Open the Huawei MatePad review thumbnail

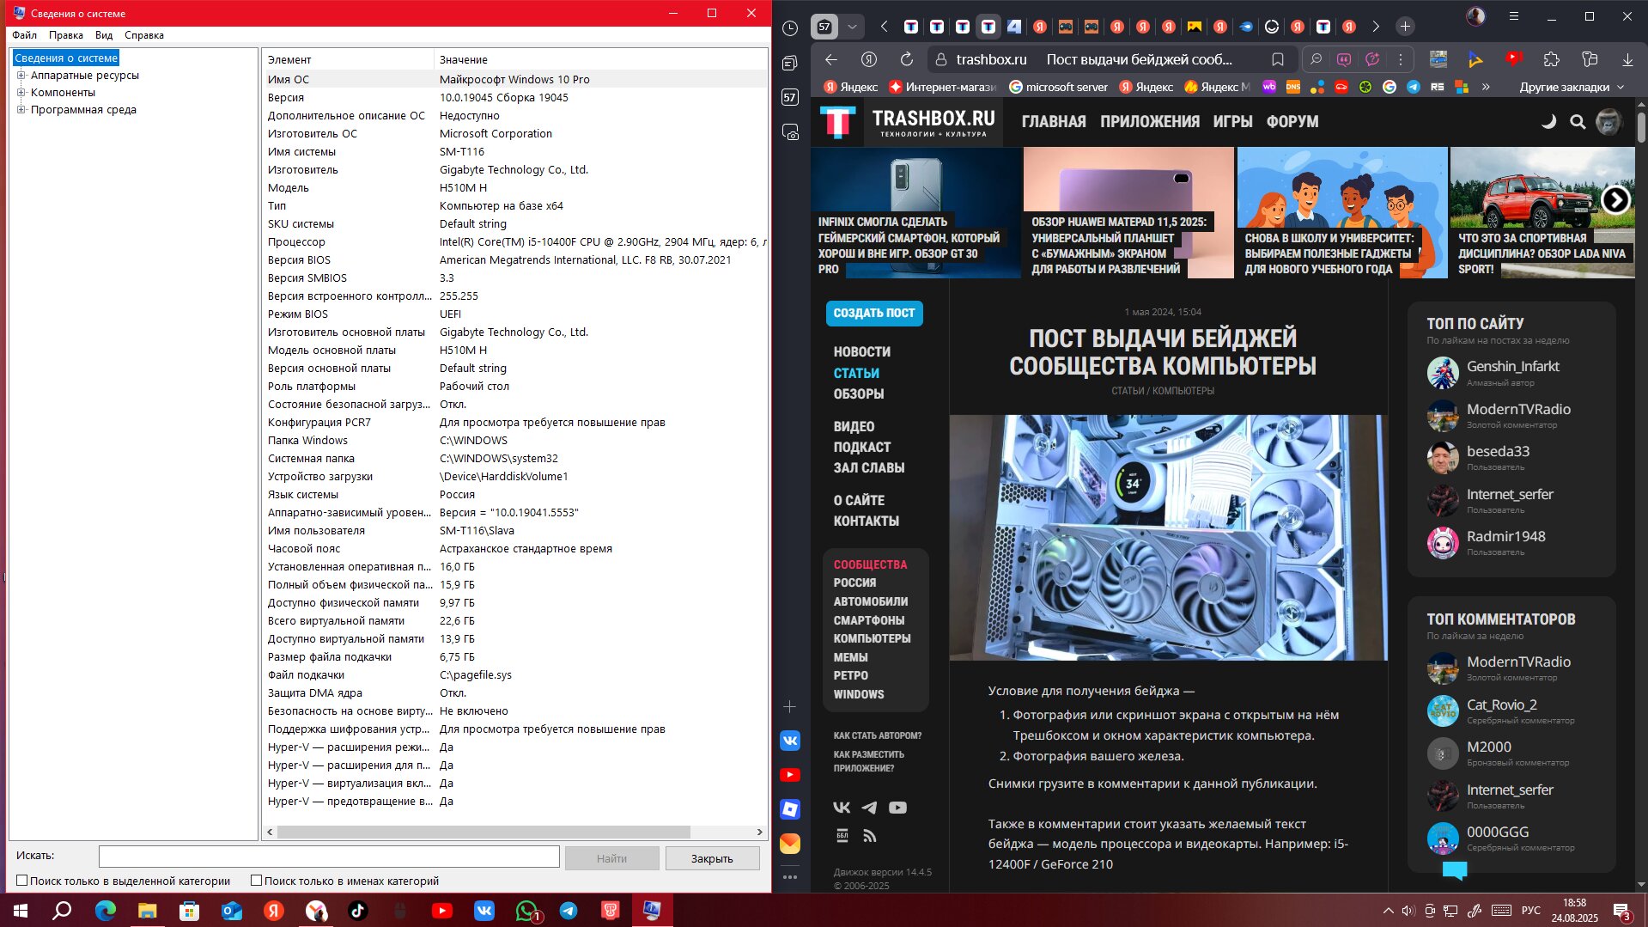[x=1128, y=212]
